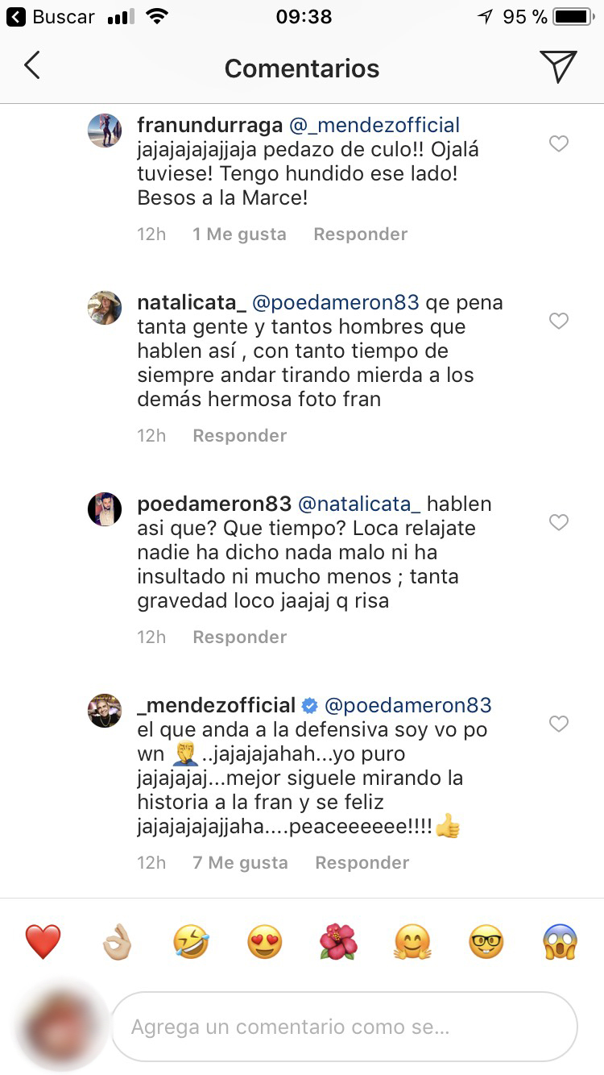Tap the add comment input field
604x1075 pixels.
point(344,1027)
